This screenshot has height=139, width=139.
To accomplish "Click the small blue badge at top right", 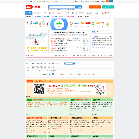I will (110, 1).
